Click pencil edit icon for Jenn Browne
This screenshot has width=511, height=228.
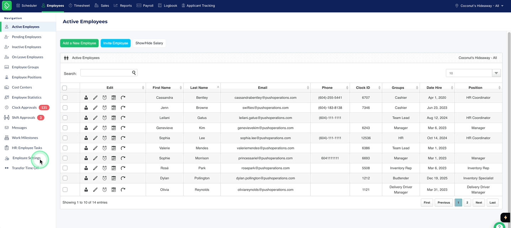95,108
